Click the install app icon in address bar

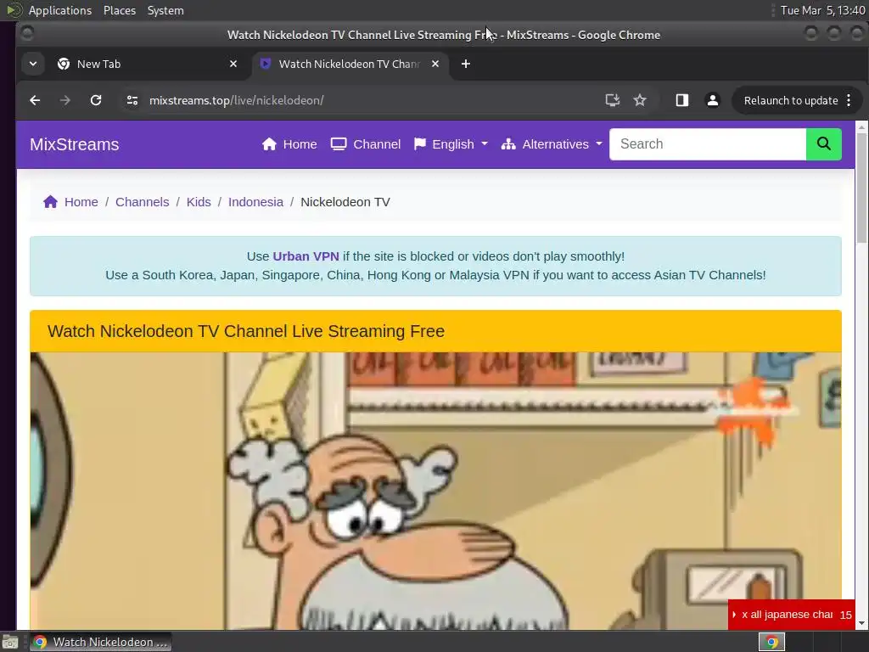click(x=612, y=100)
